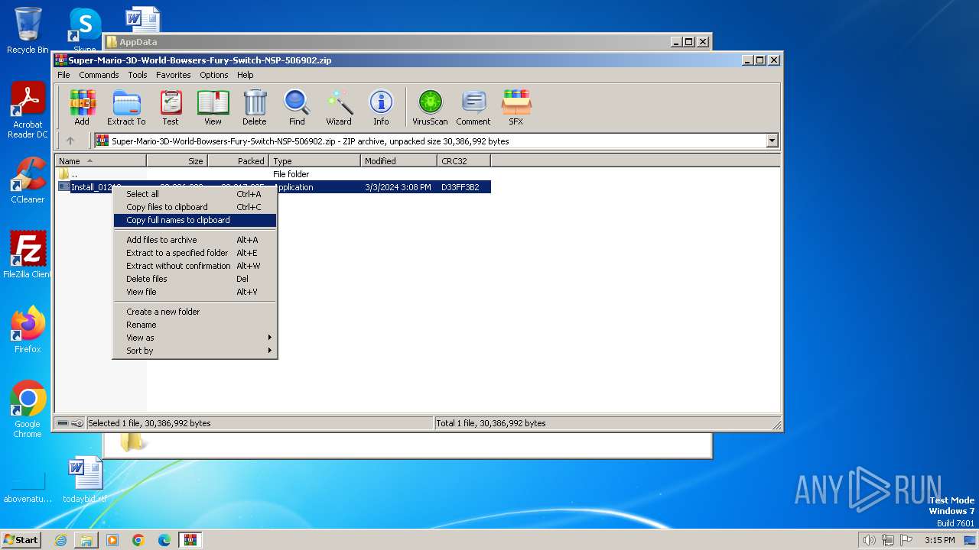
Task: Select CCleaner desktop icon
Action: tap(28, 180)
